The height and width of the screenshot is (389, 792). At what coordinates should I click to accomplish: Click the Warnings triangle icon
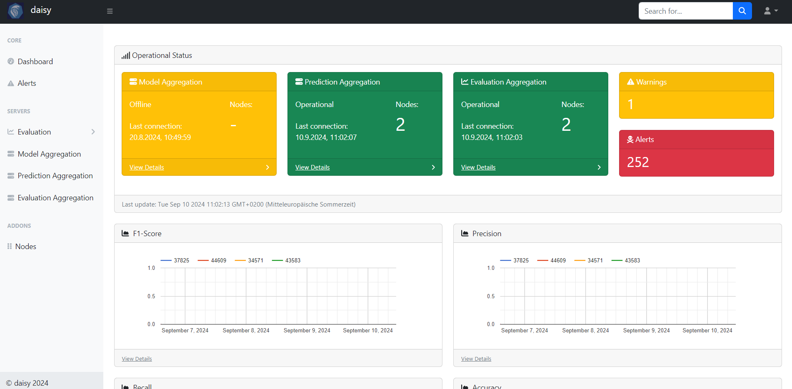630,82
